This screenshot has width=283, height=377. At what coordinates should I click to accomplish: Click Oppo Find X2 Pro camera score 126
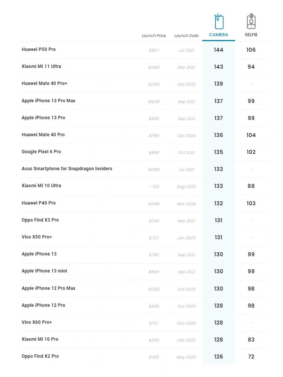pos(218,357)
